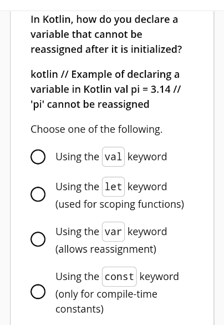Screen dimensions: 224x325
Task: Click the 'var' code chip
Action: (113, 232)
